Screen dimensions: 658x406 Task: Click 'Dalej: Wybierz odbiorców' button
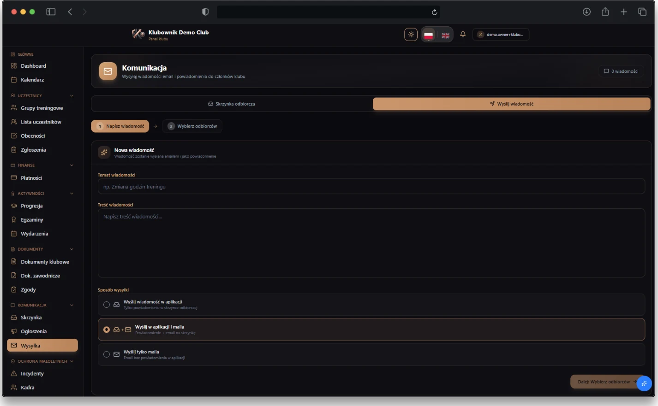pyautogui.click(x=604, y=382)
